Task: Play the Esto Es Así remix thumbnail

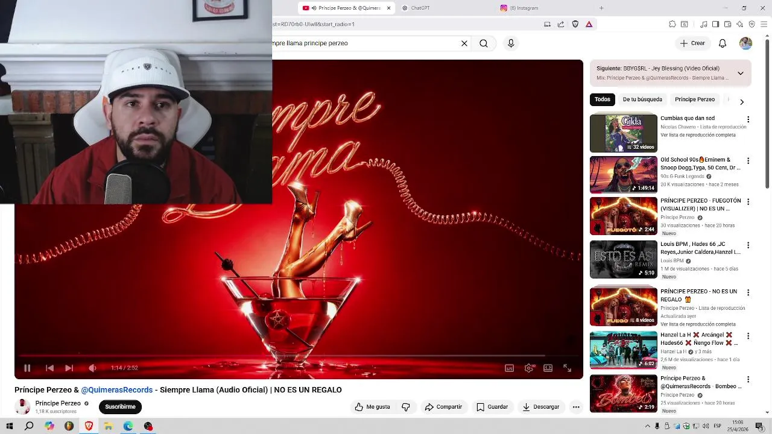Action: coord(624,259)
